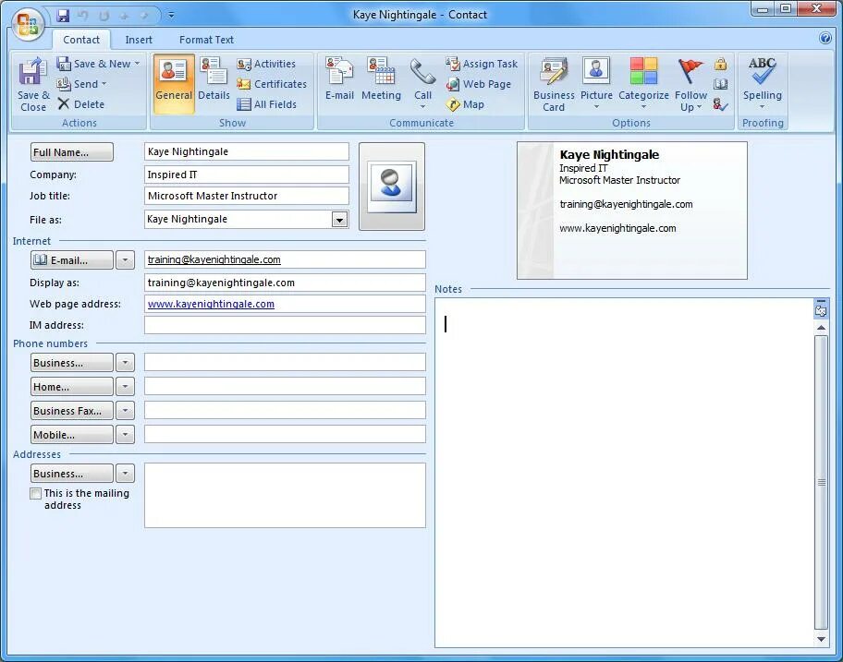Follow the www.kayenightingale.com link
843x662 pixels.
(211, 304)
